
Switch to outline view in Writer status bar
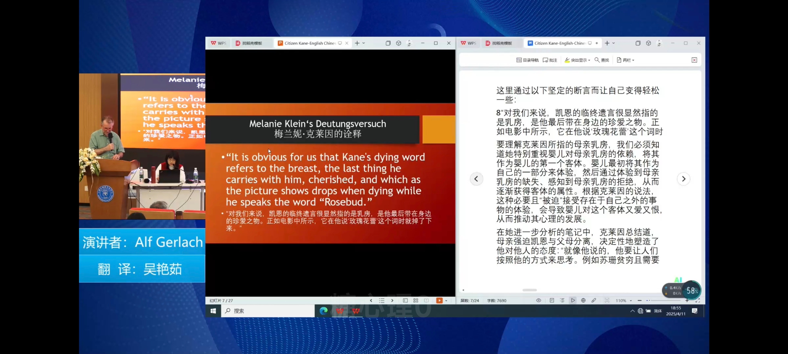562,301
